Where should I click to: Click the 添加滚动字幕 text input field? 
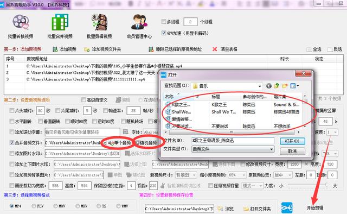82,132
